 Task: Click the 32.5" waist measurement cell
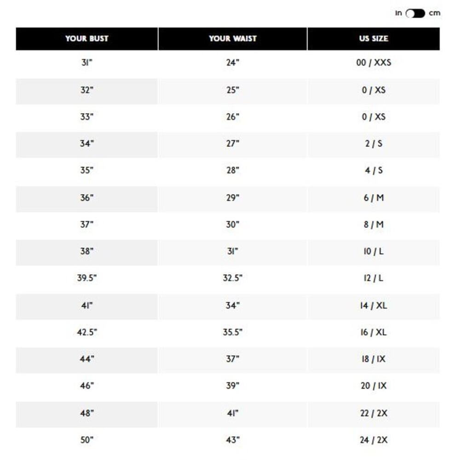coord(233,278)
